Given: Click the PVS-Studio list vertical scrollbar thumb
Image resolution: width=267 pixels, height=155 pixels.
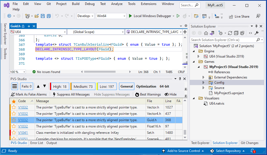Looking at the screenshot, I should pyautogui.click(x=185, y=132).
